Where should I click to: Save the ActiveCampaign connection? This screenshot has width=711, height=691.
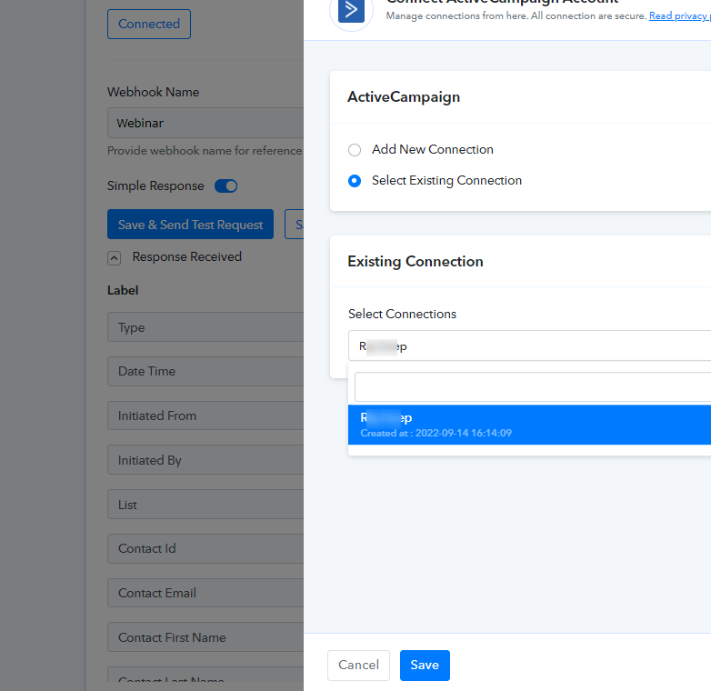click(425, 666)
